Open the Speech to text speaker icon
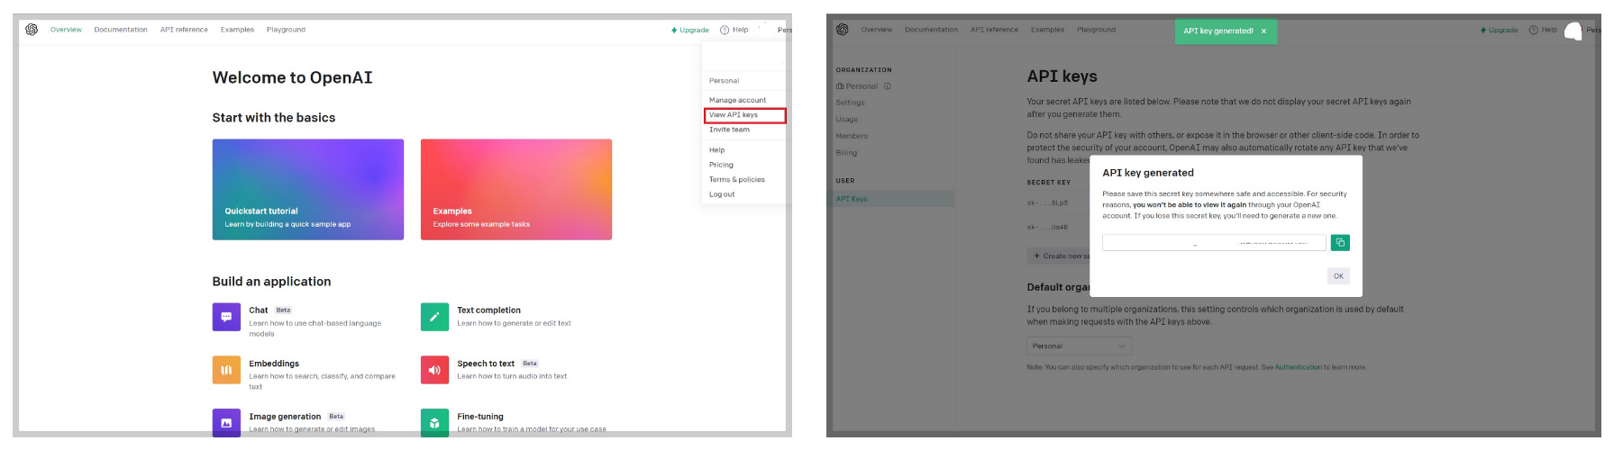The image size is (1614, 450). 434,370
